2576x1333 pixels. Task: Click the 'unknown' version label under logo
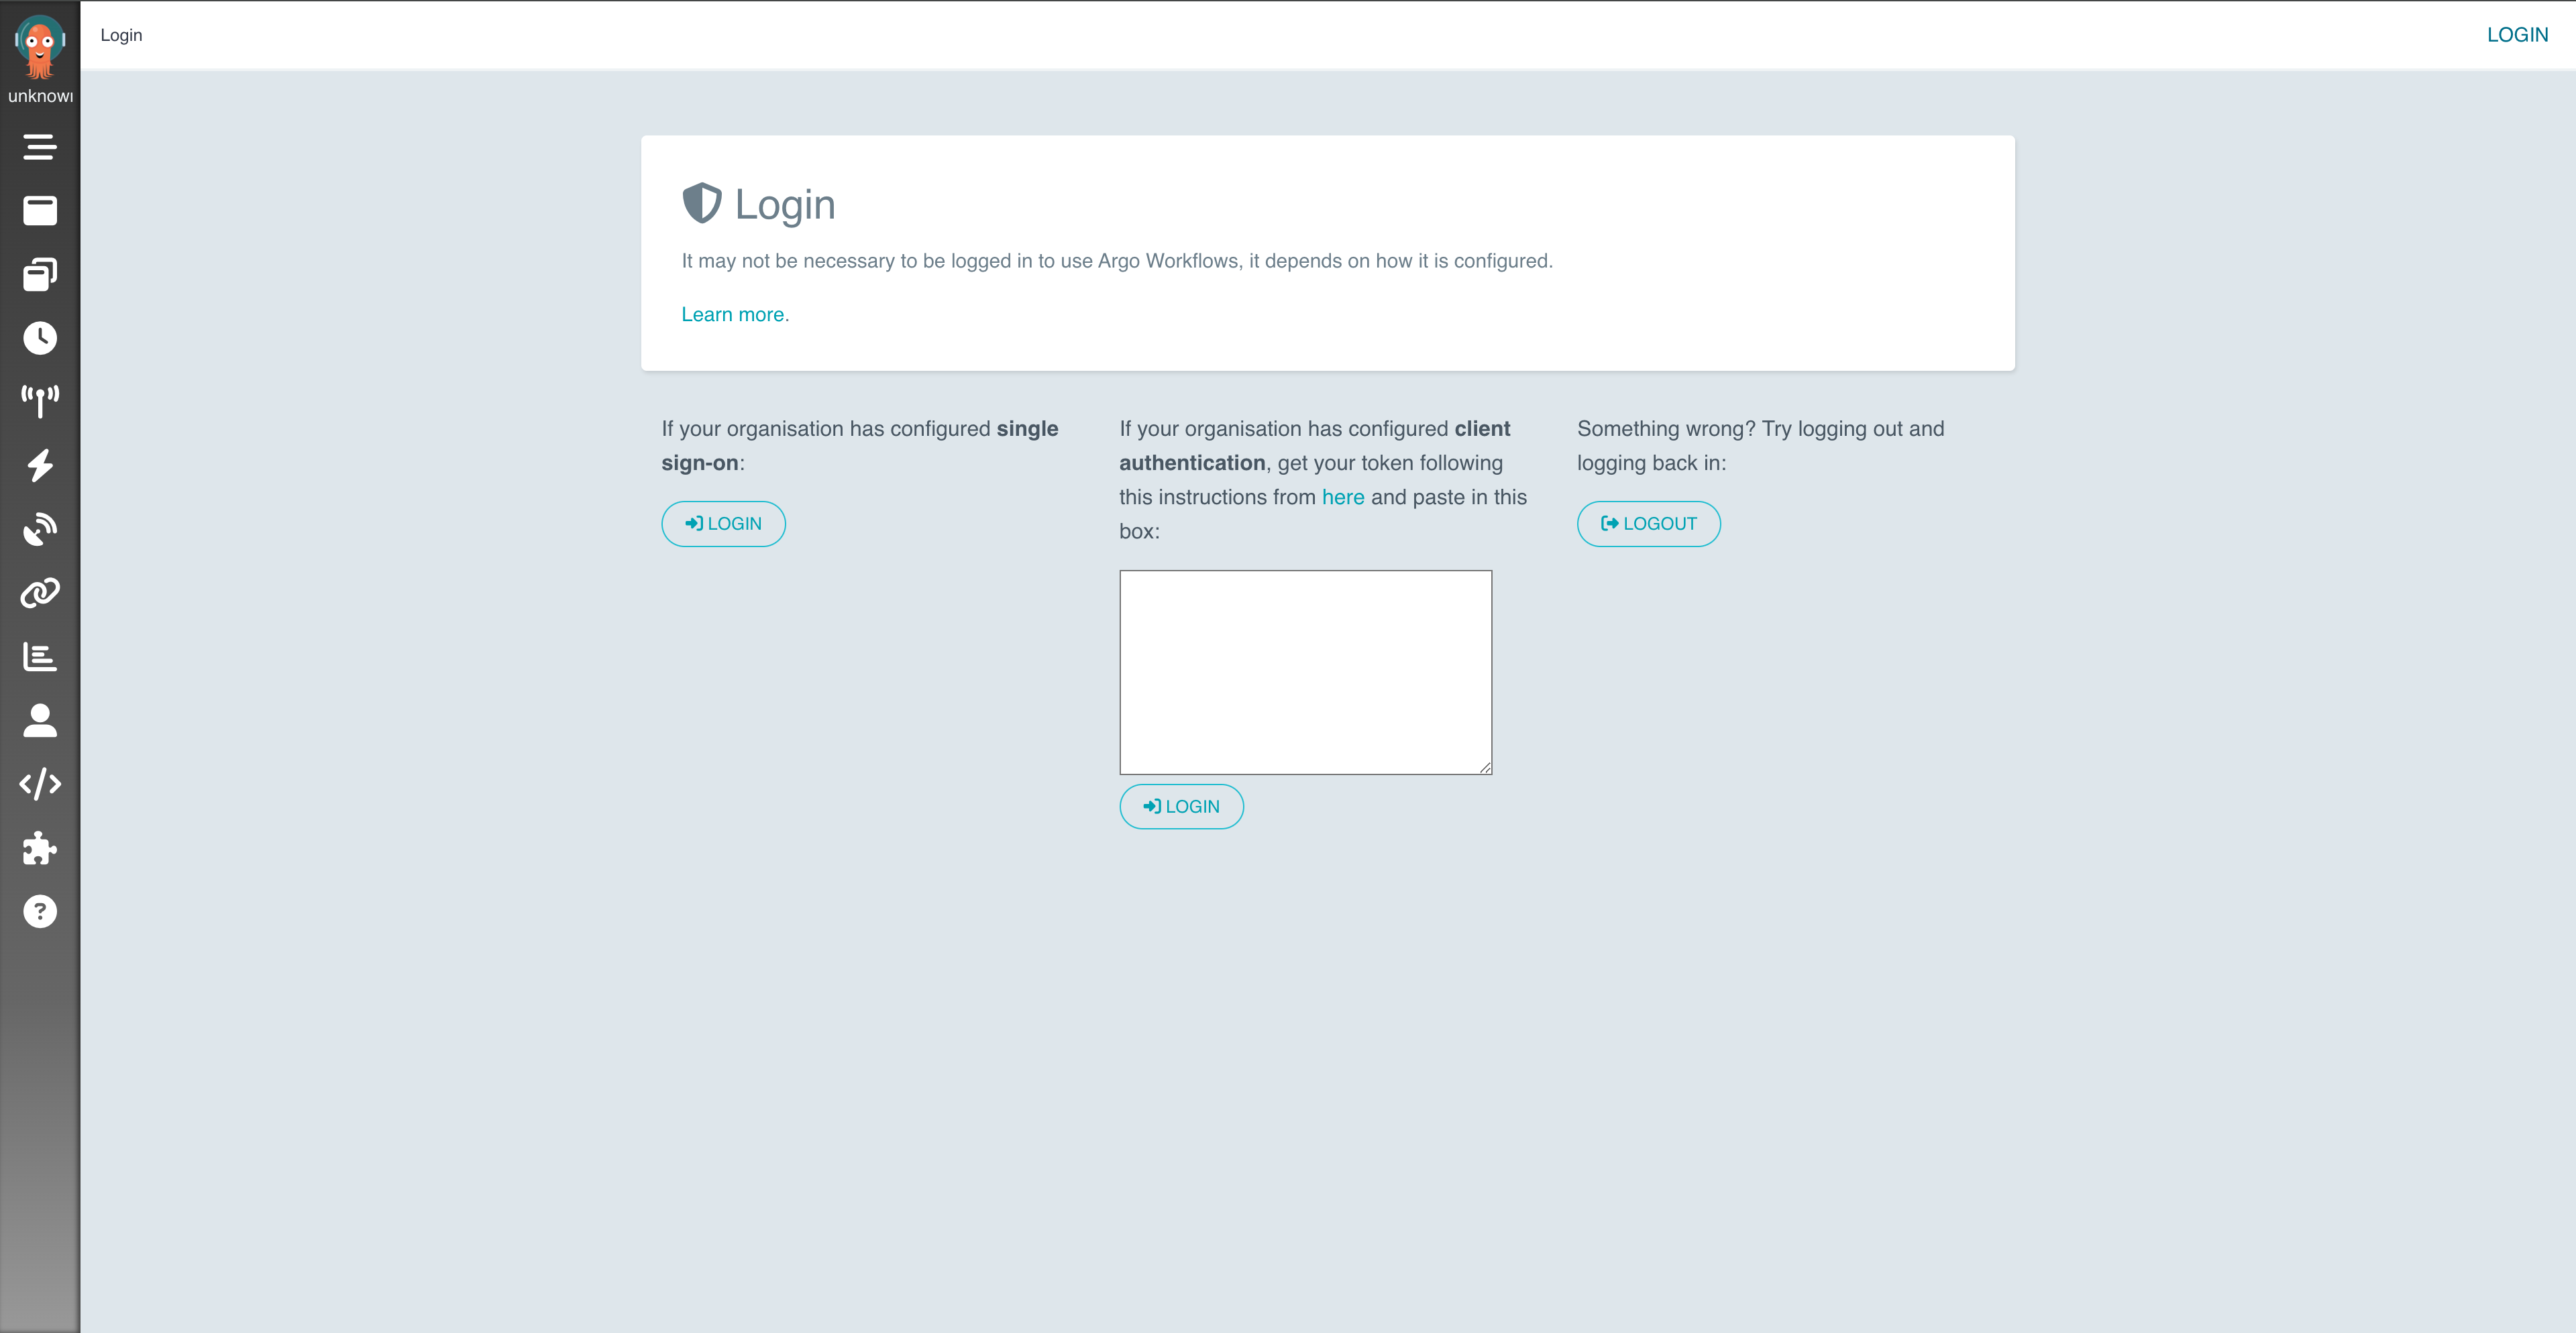[x=40, y=96]
